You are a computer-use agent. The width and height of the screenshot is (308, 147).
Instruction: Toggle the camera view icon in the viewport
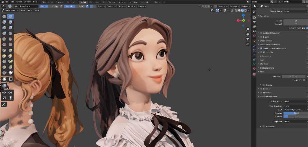tap(248, 40)
